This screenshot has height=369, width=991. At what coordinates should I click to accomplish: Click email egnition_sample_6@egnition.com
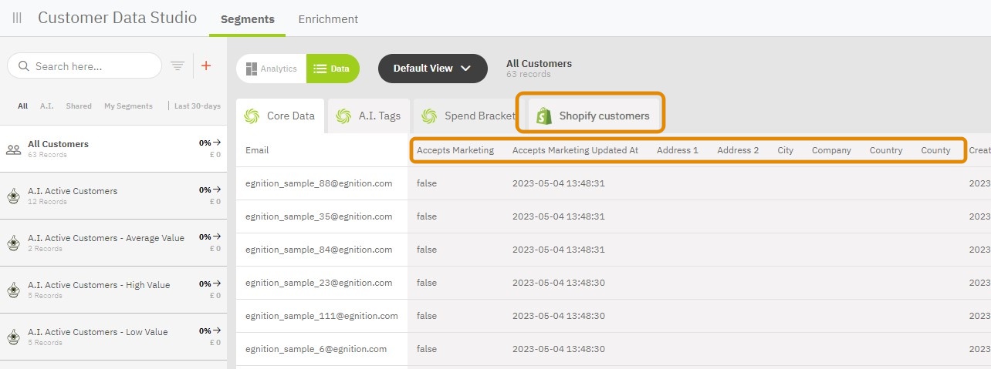pos(316,349)
